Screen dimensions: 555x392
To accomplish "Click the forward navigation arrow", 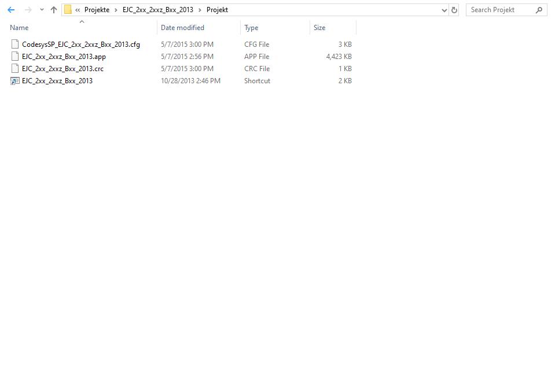I will (28, 10).
